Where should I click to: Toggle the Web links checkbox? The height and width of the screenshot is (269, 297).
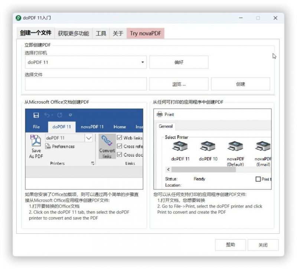119,138
